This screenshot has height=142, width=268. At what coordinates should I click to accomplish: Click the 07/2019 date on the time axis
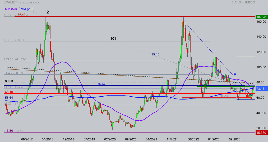pyautogui.click(x=89, y=139)
